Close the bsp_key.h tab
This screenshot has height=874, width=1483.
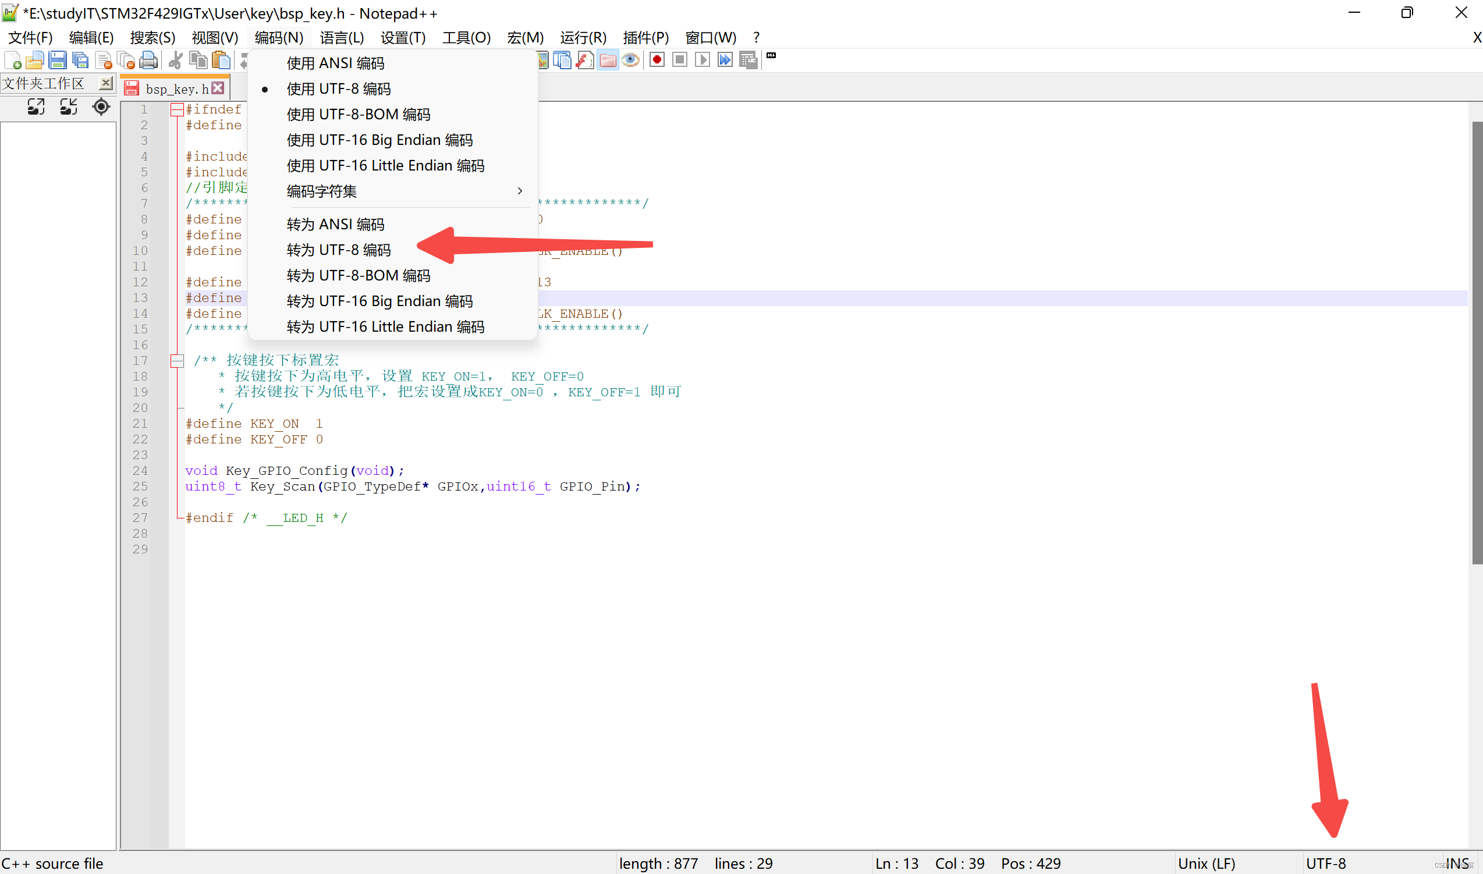click(x=218, y=88)
